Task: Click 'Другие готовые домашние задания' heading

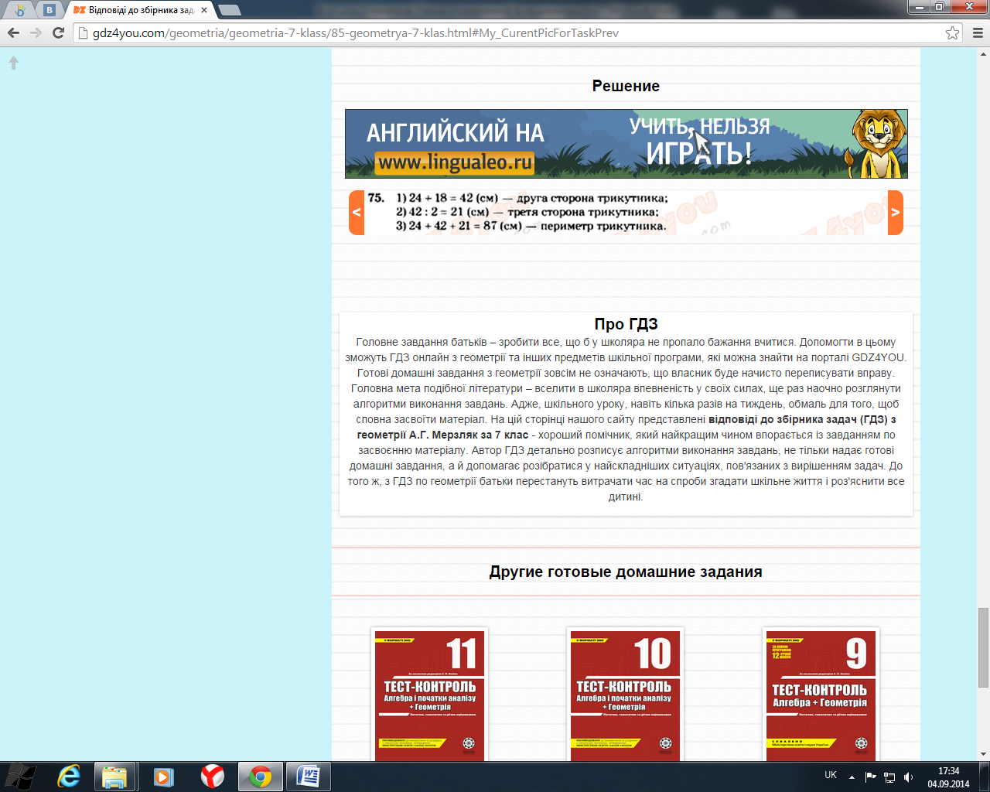Action: pos(626,572)
